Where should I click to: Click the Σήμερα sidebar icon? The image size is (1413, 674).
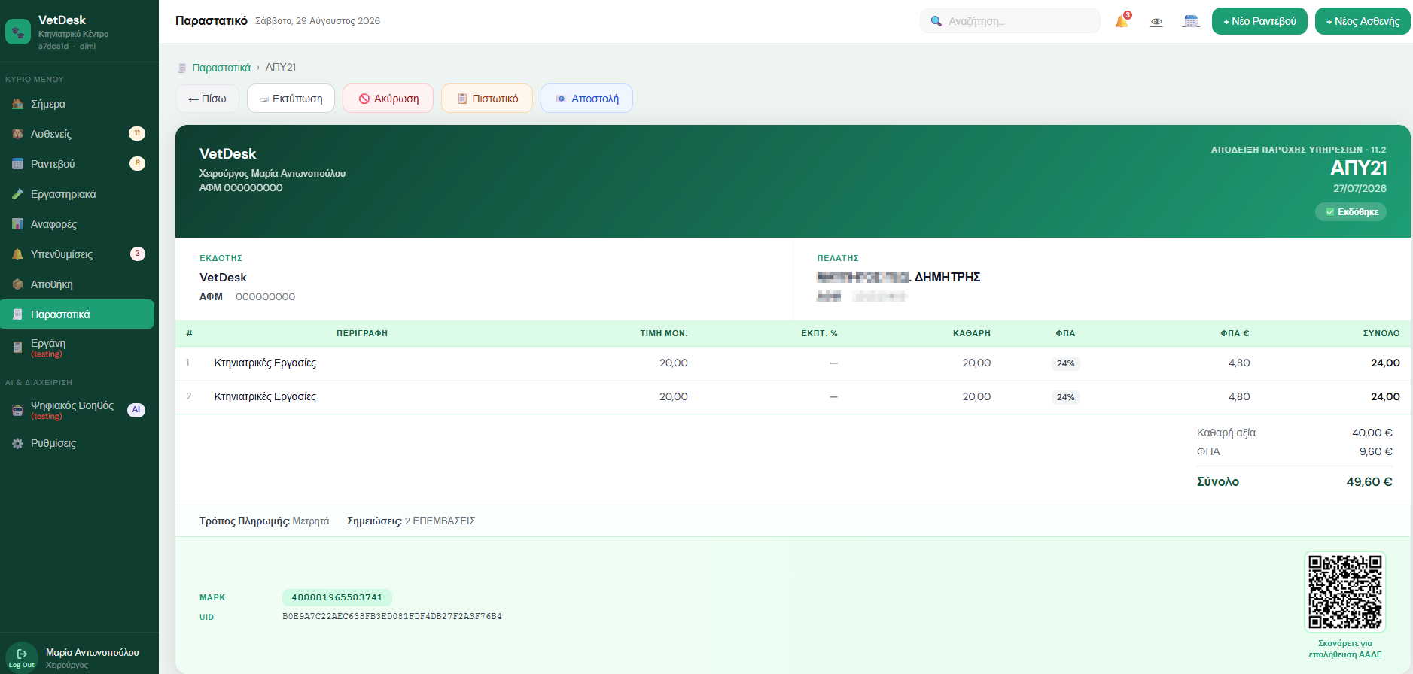click(17, 104)
